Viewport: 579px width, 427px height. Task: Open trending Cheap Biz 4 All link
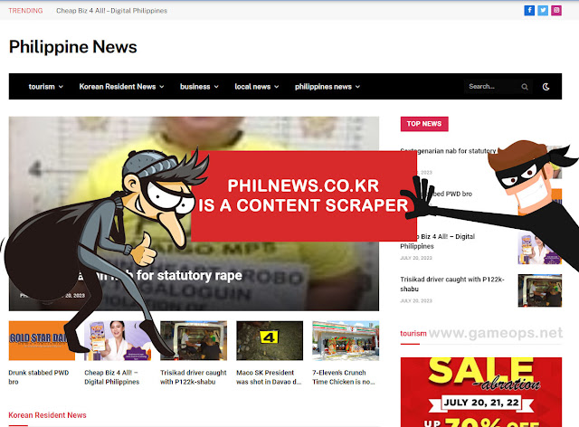click(111, 11)
